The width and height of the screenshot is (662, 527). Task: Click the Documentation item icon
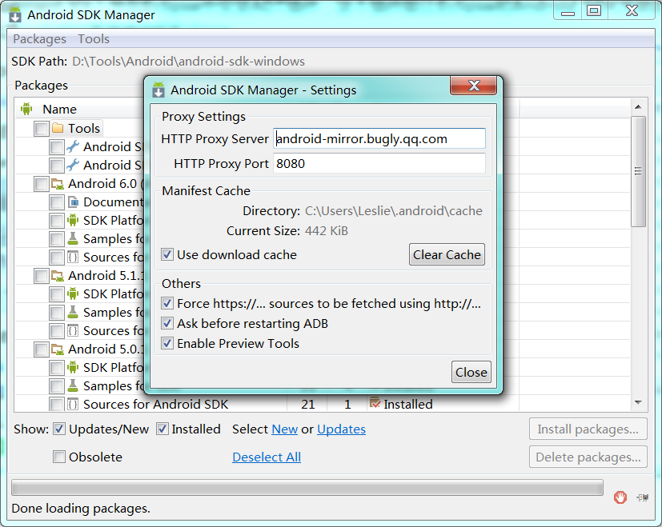(x=73, y=202)
